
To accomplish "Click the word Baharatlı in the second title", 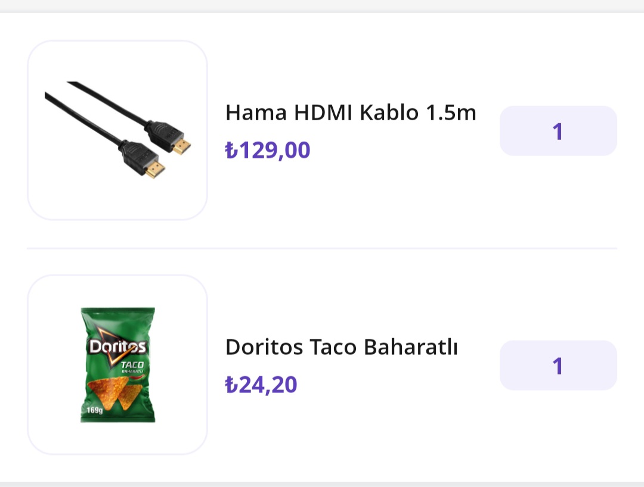I will tap(410, 346).
